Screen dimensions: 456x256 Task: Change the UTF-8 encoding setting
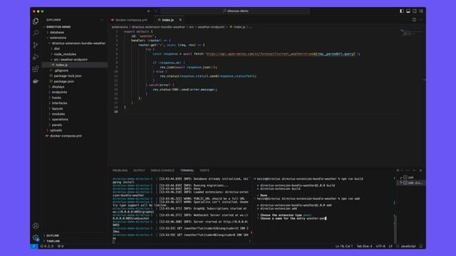pyautogui.click(x=380, y=246)
